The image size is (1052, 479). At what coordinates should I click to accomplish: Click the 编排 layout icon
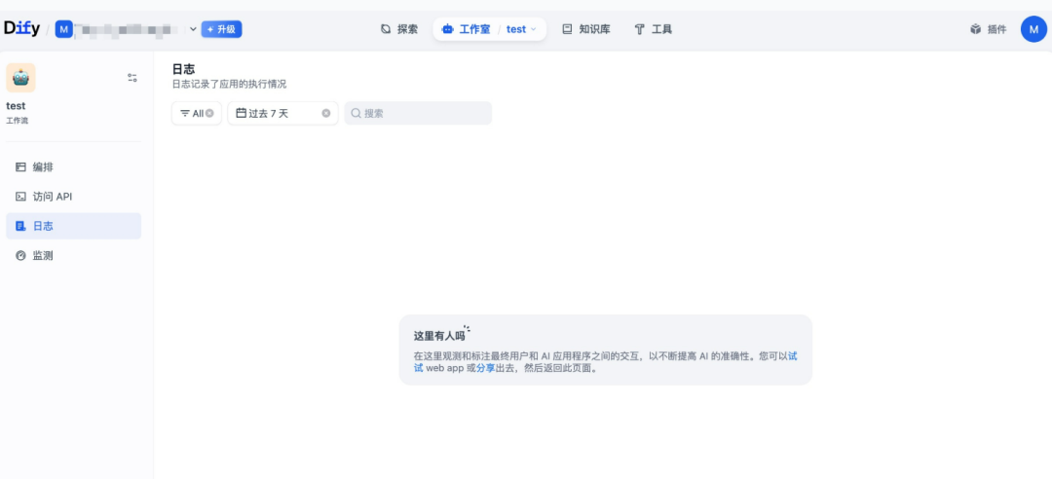[20, 167]
